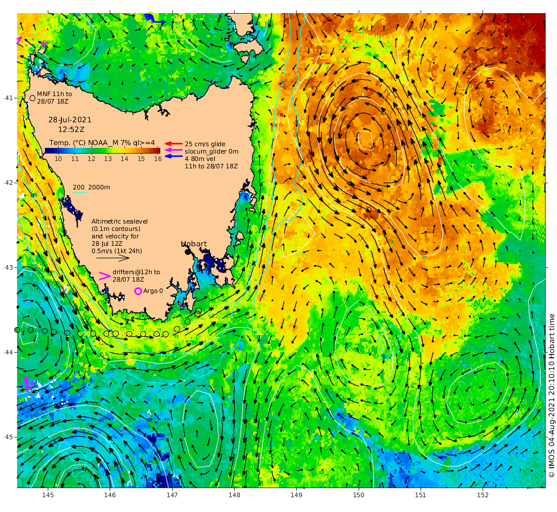Click the cyan circle contour near 150.5E 44S

[390, 341]
